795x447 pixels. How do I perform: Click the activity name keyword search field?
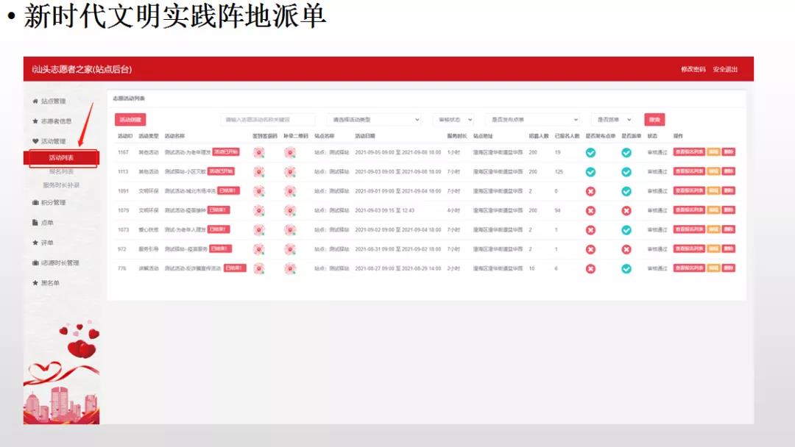pos(268,119)
